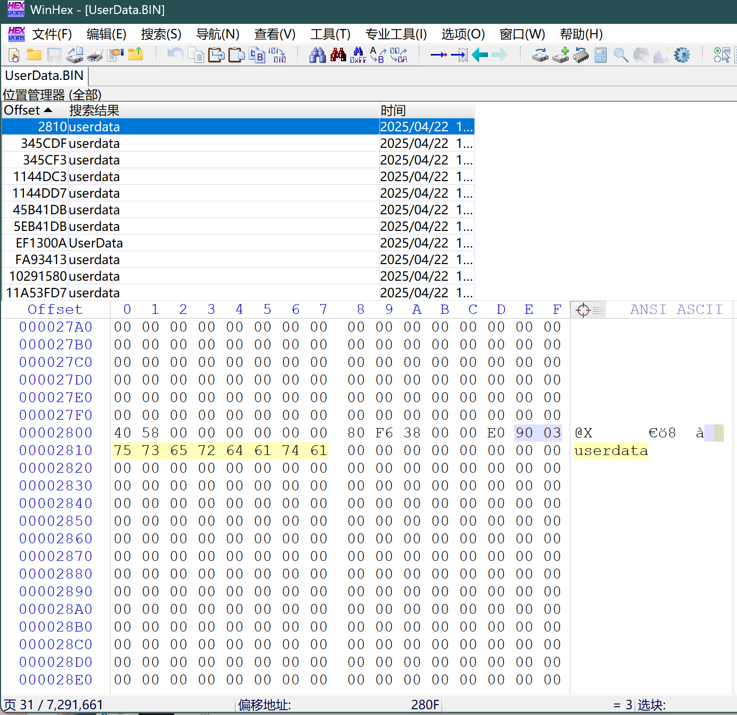Click the status bar page field 31 / 7,291,661

54,705
